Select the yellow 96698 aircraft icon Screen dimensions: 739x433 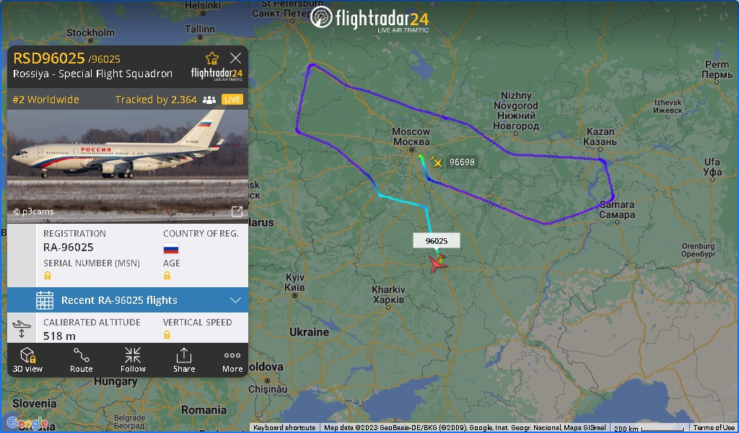[437, 162]
